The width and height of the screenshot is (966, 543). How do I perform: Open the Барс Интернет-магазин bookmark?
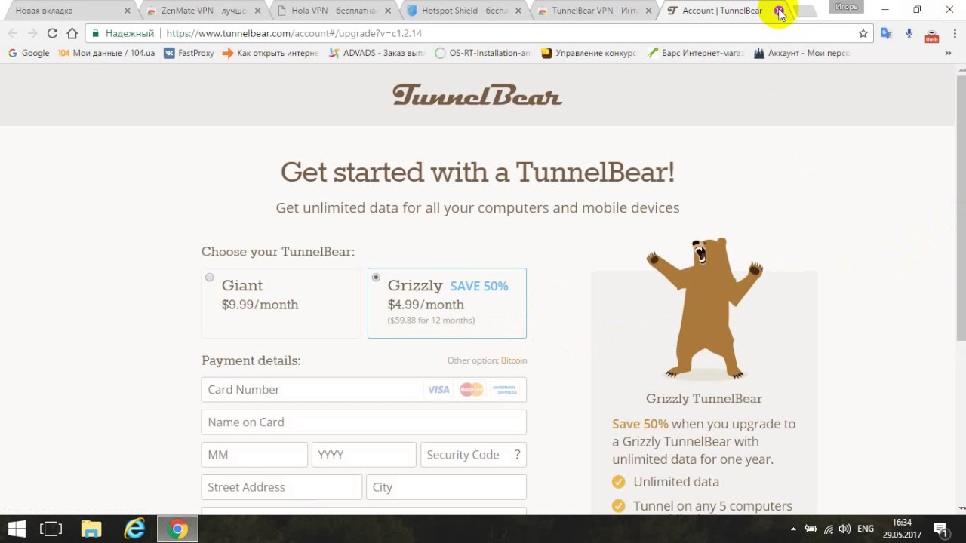pos(696,53)
